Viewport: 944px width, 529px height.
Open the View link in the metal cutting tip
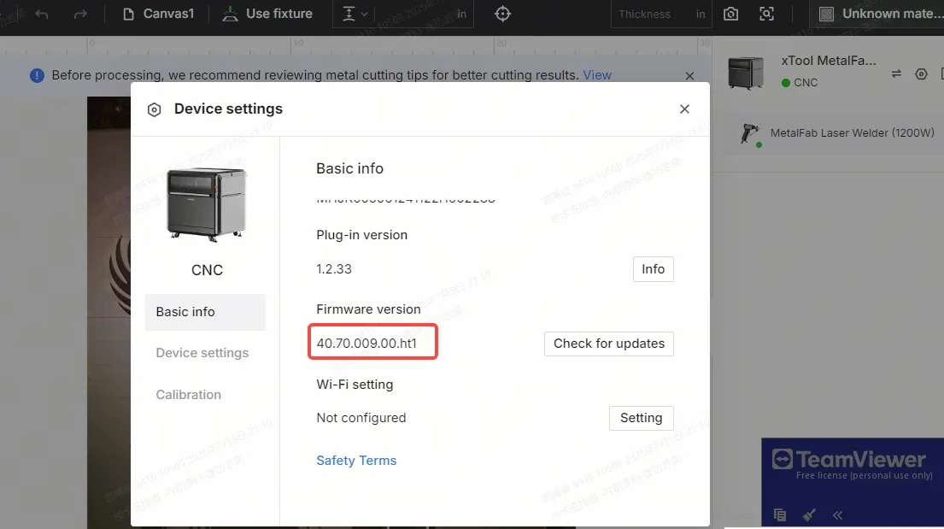[x=596, y=75]
